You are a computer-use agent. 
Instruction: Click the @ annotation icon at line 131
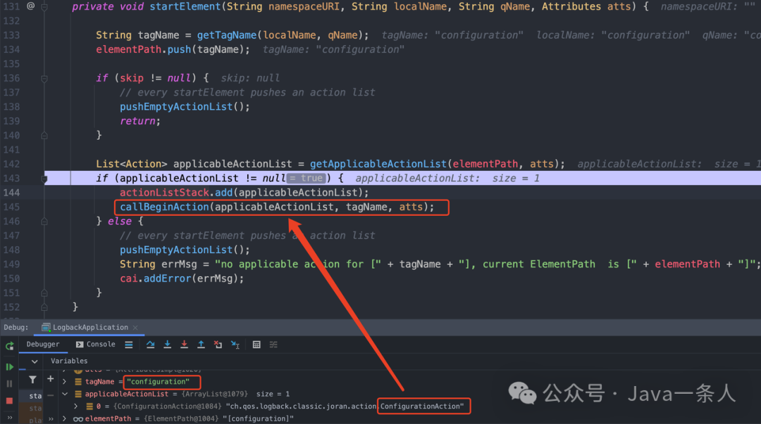tap(30, 6)
